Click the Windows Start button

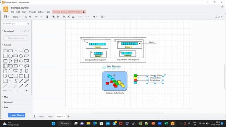pos(53,123)
